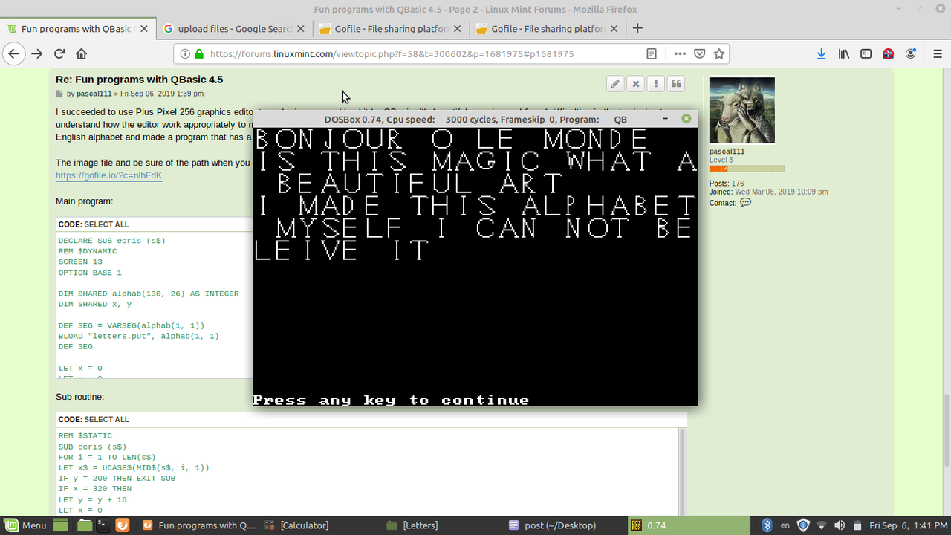
Task: Open the Firefox account menu
Action: pyautogui.click(x=911, y=53)
